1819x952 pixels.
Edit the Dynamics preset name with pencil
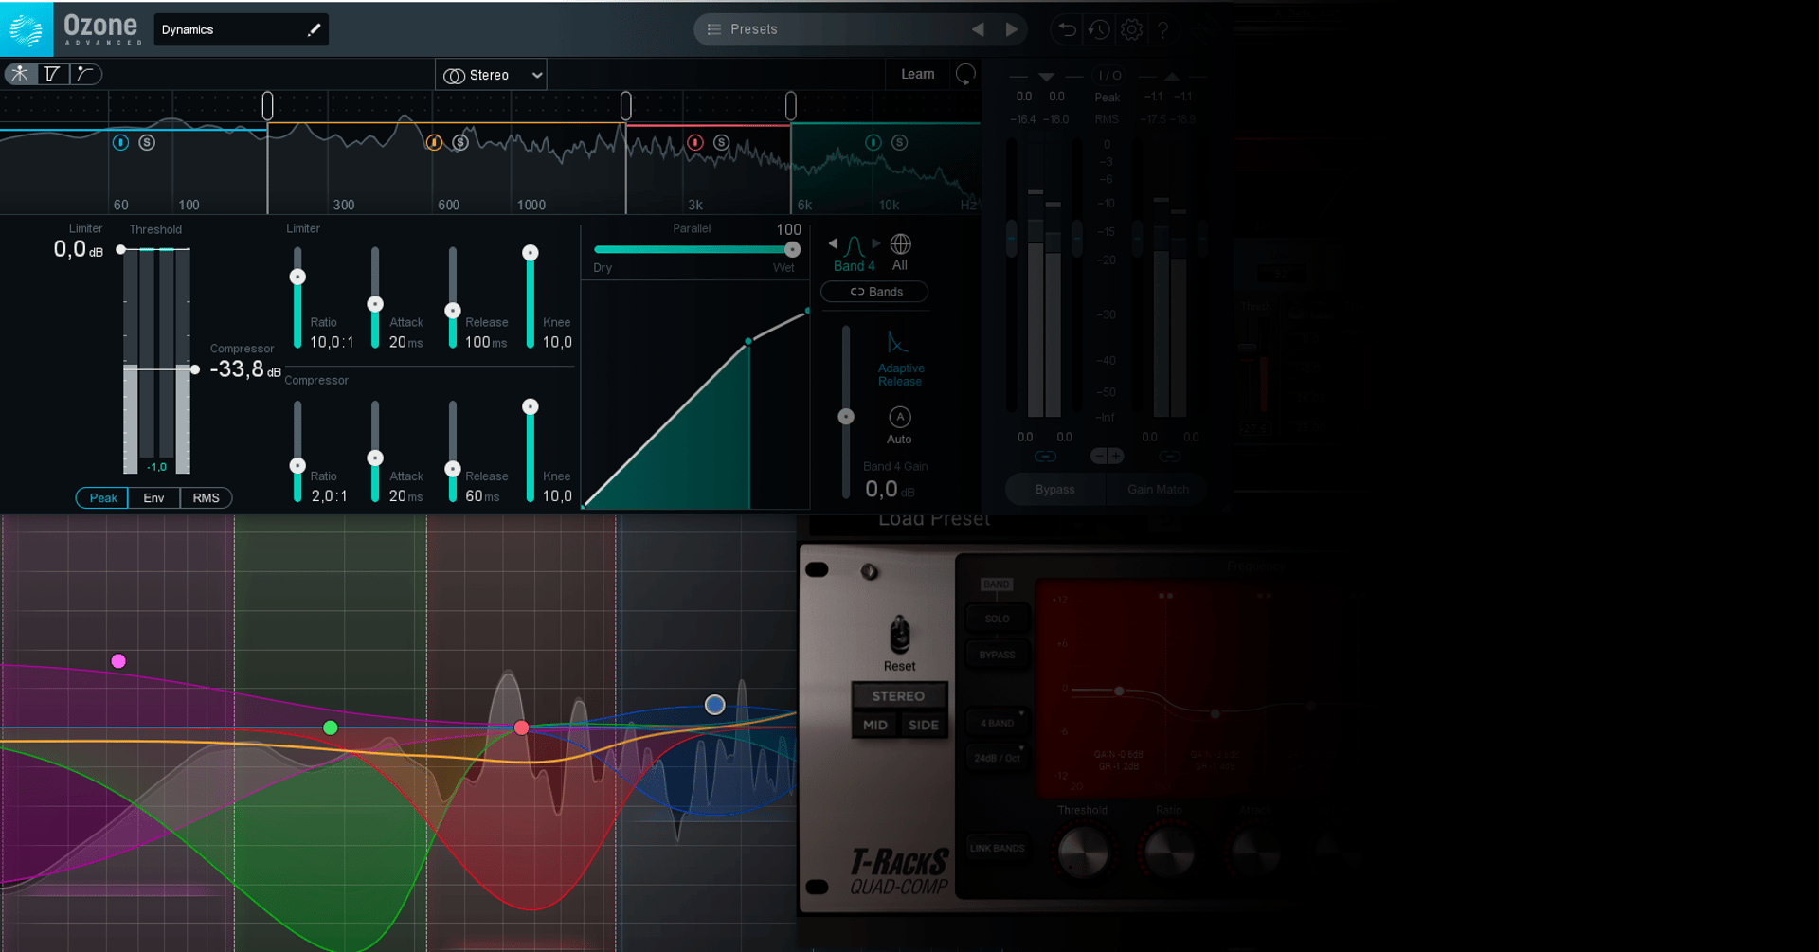(x=314, y=29)
